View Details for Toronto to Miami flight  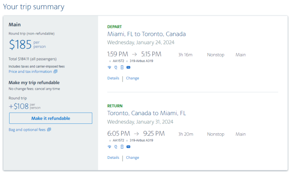[113, 157]
